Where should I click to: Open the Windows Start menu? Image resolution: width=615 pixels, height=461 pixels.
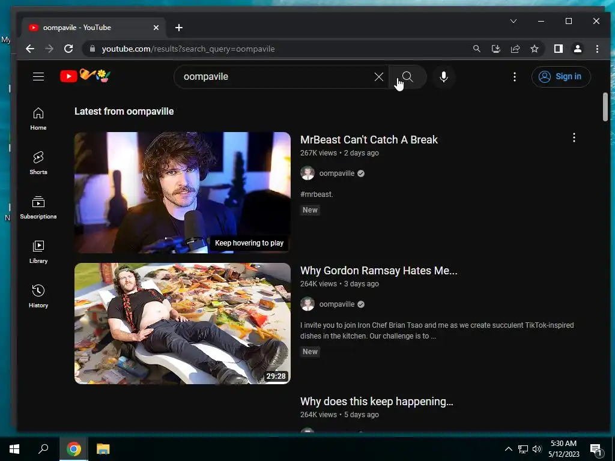(x=14, y=449)
